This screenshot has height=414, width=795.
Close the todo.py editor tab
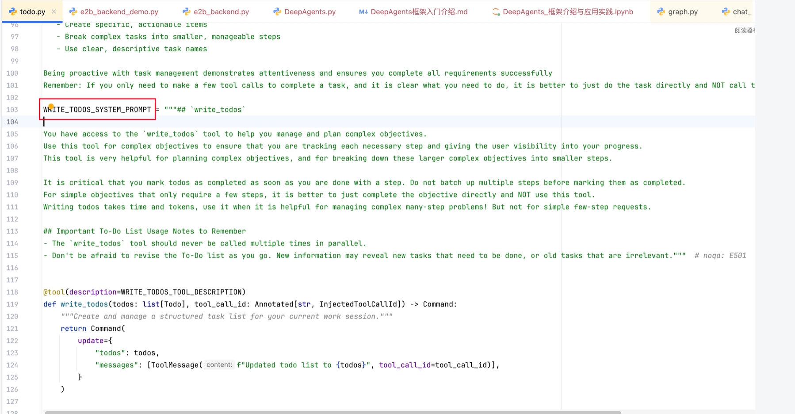click(54, 11)
